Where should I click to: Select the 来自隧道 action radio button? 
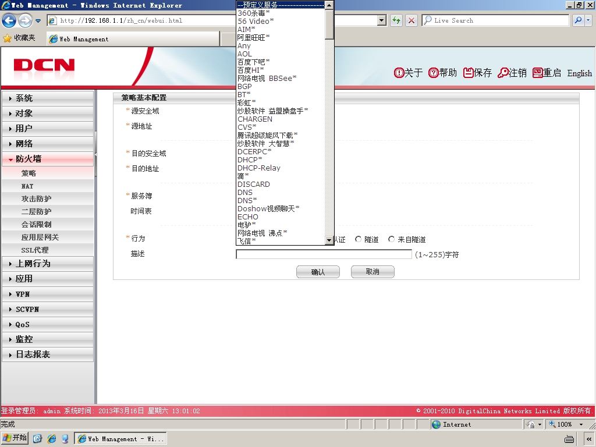click(x=391, y=239)
